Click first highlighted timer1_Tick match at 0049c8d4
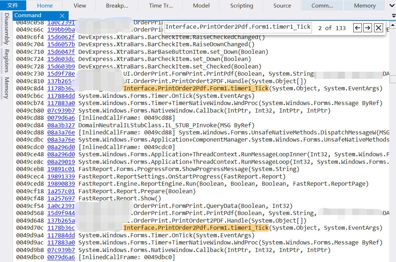This screenshot has height=262, width=396. [x=196, y=89]
